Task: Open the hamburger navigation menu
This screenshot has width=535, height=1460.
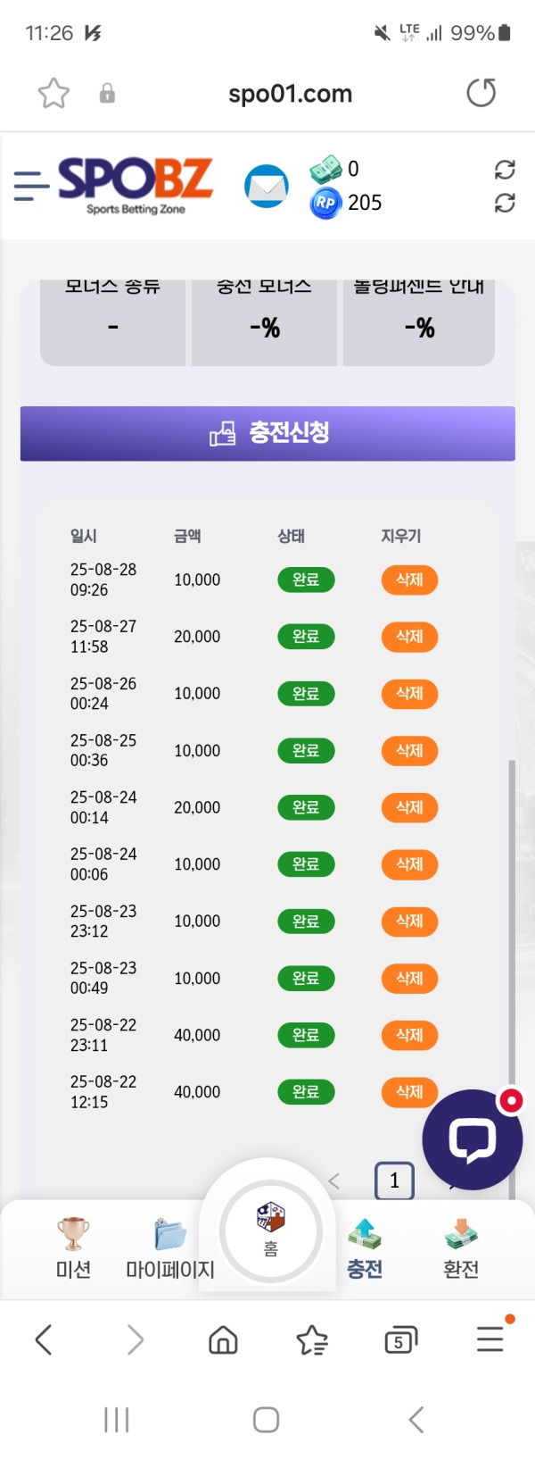Action: coord(31,186)
